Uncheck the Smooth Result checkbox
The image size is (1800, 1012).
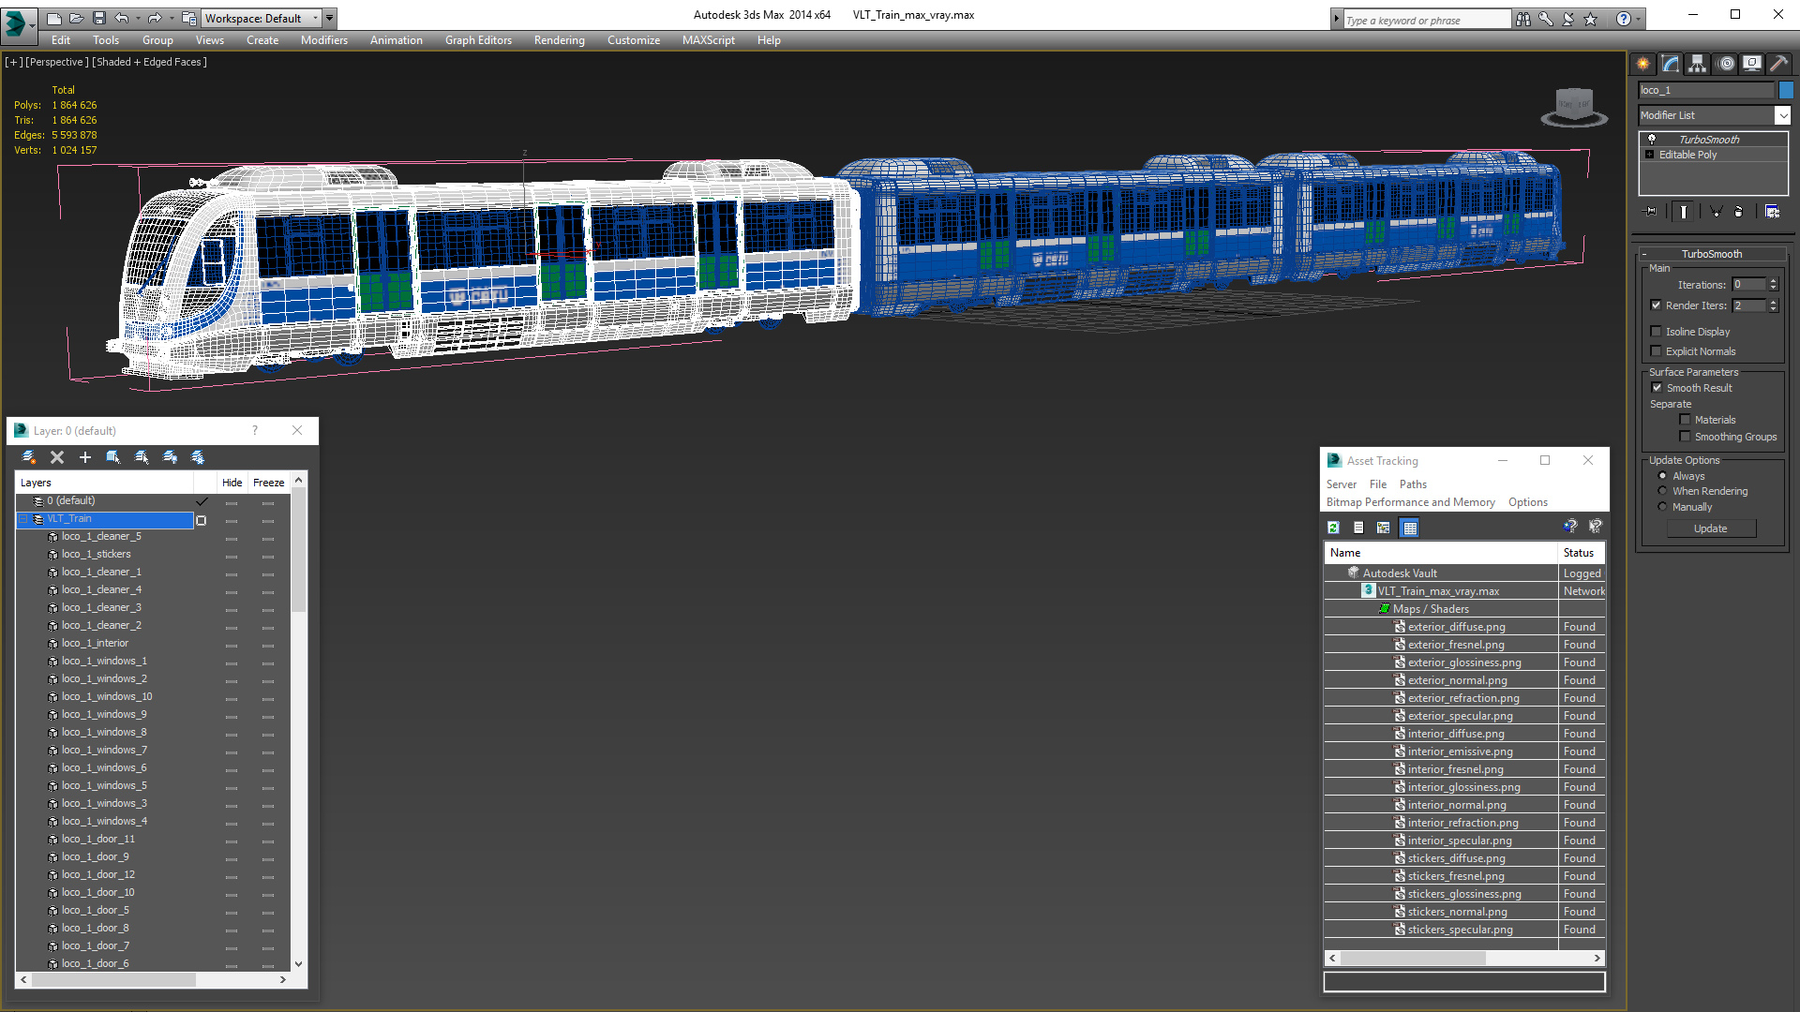pos(1657,388)
